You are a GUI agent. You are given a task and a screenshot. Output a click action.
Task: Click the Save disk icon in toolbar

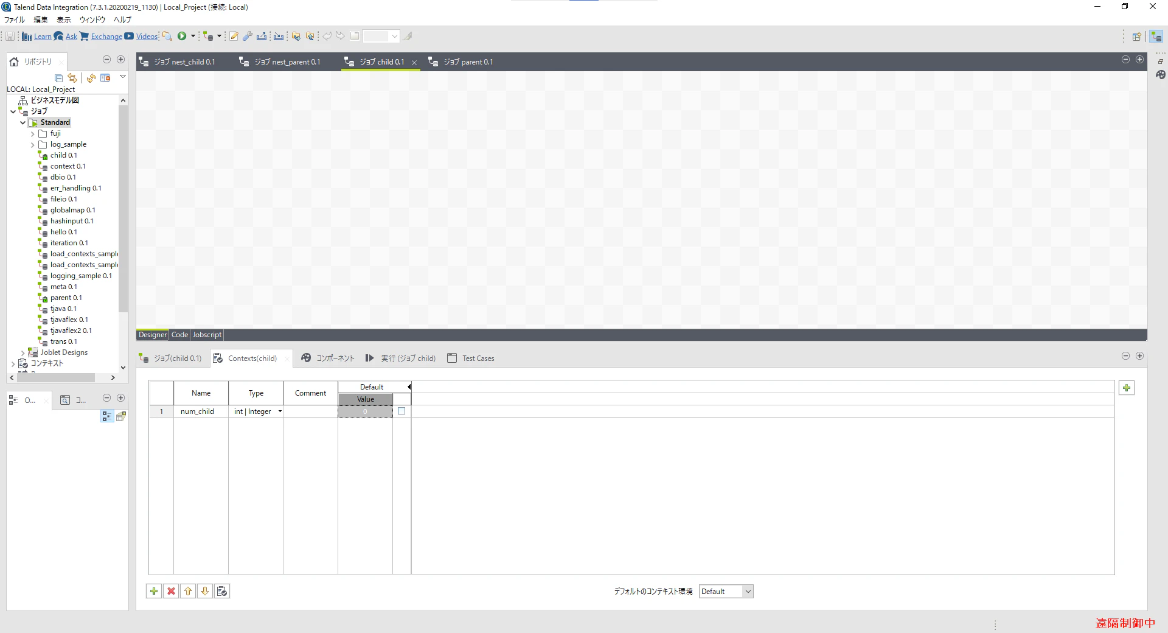click(x=10, y=37)
